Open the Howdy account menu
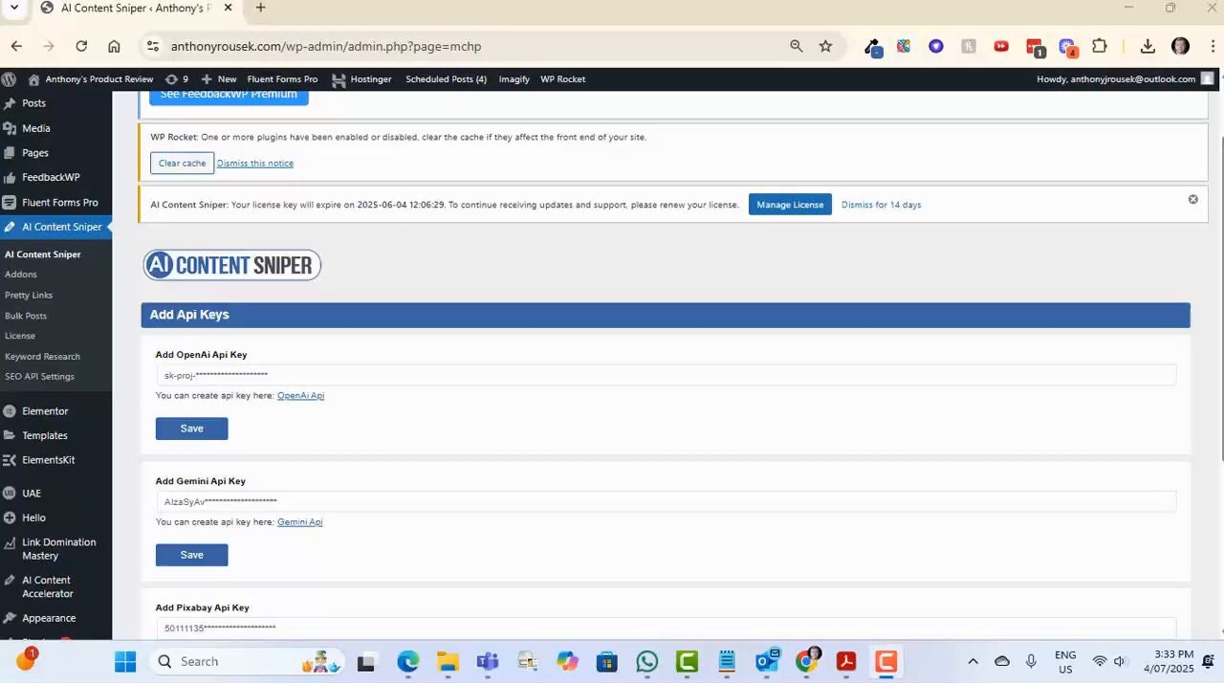The width and height of the screenshot is (1224, 683). [1125, 79]
